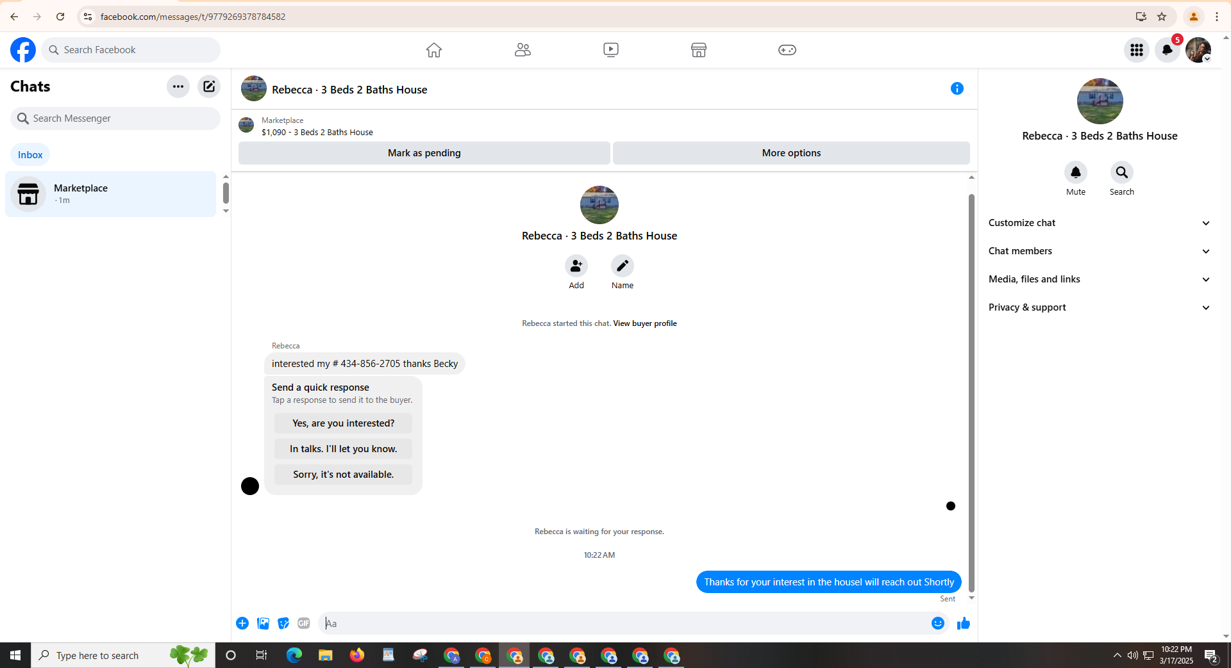Expand Privacy & support section

(x=1100, y=307)
